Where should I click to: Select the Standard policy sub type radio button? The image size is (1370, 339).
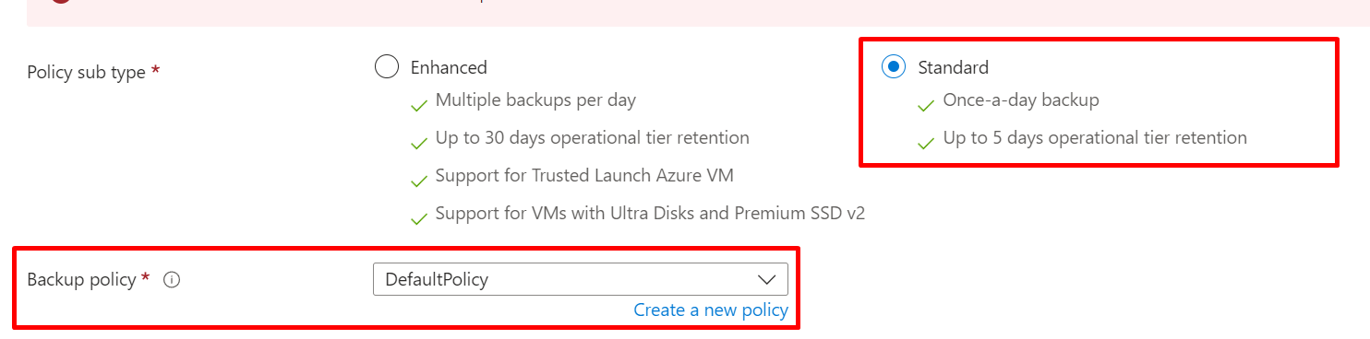tap(894, 66)
